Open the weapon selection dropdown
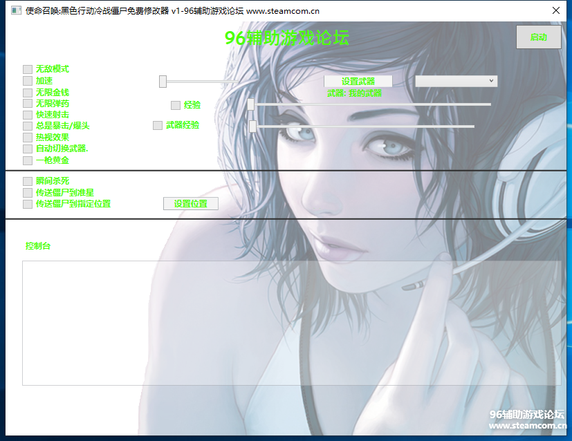This screenshot has height=441, width=572. point(456,81)
